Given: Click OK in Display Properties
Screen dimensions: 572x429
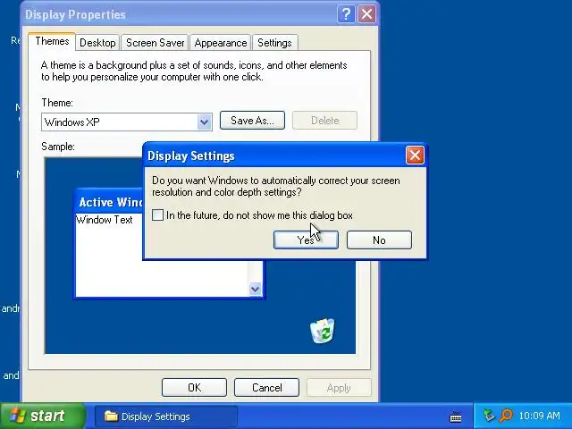Looking at the screenshot, I should click(x=194, y=387).
